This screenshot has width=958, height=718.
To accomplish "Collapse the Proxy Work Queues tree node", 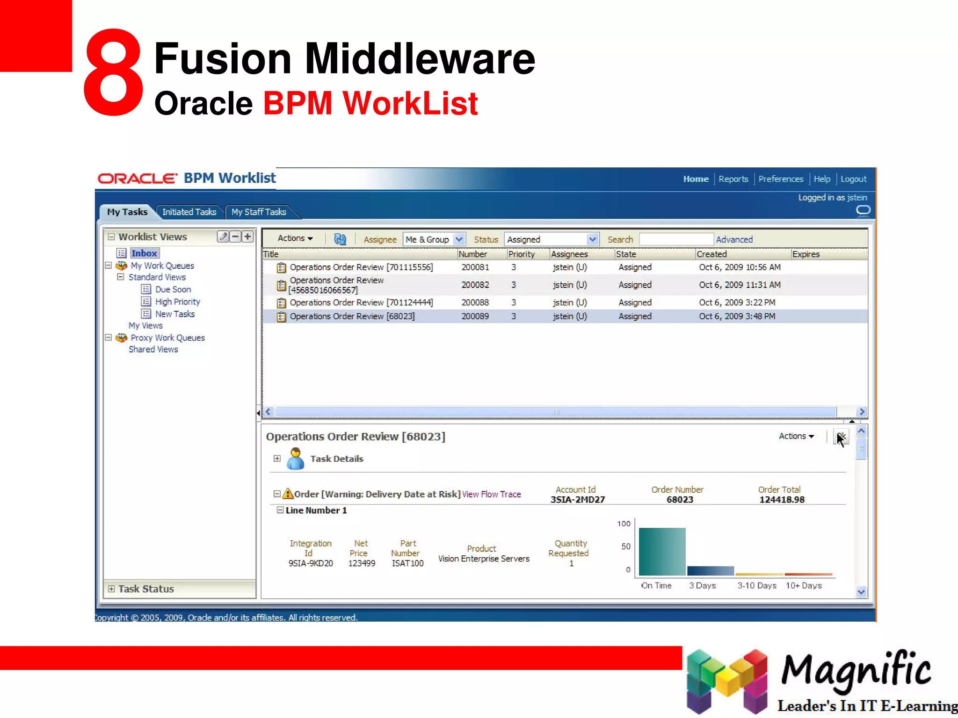I will point(109,337).
